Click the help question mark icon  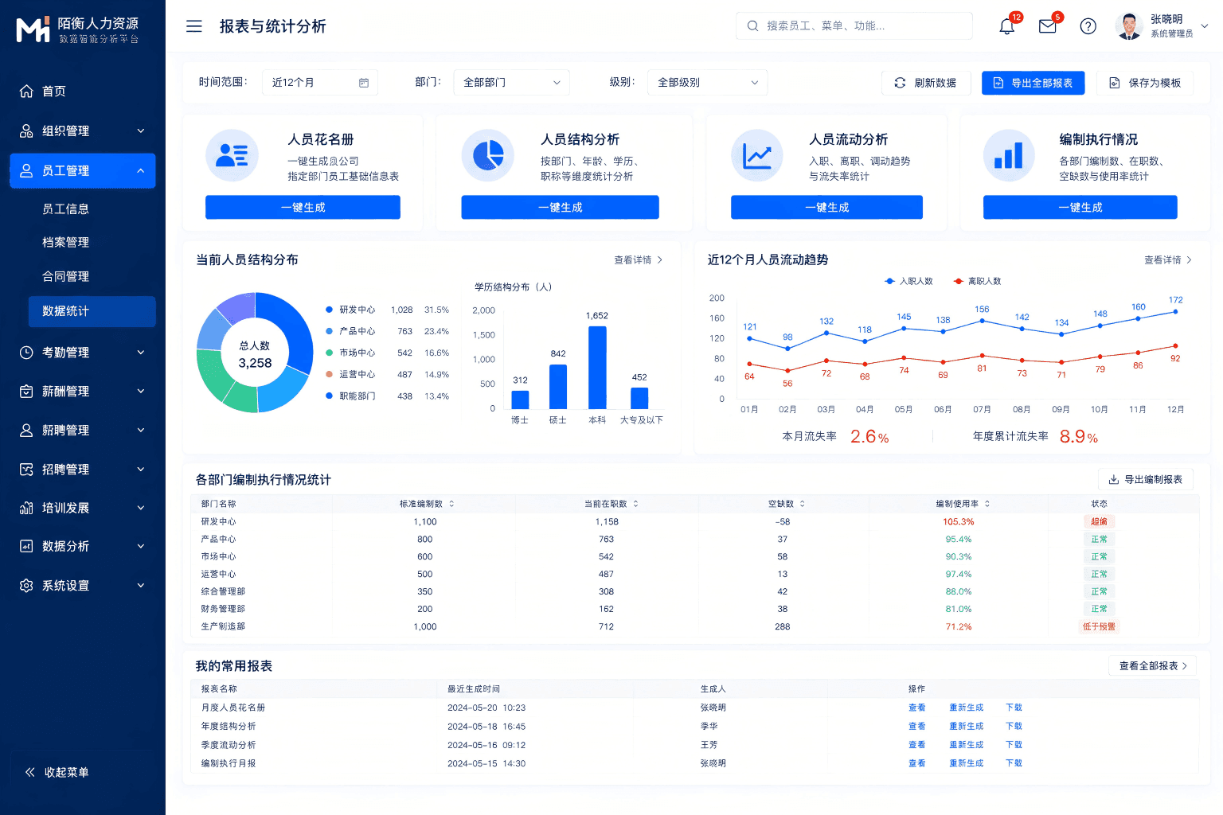(x=1088, y=26)
